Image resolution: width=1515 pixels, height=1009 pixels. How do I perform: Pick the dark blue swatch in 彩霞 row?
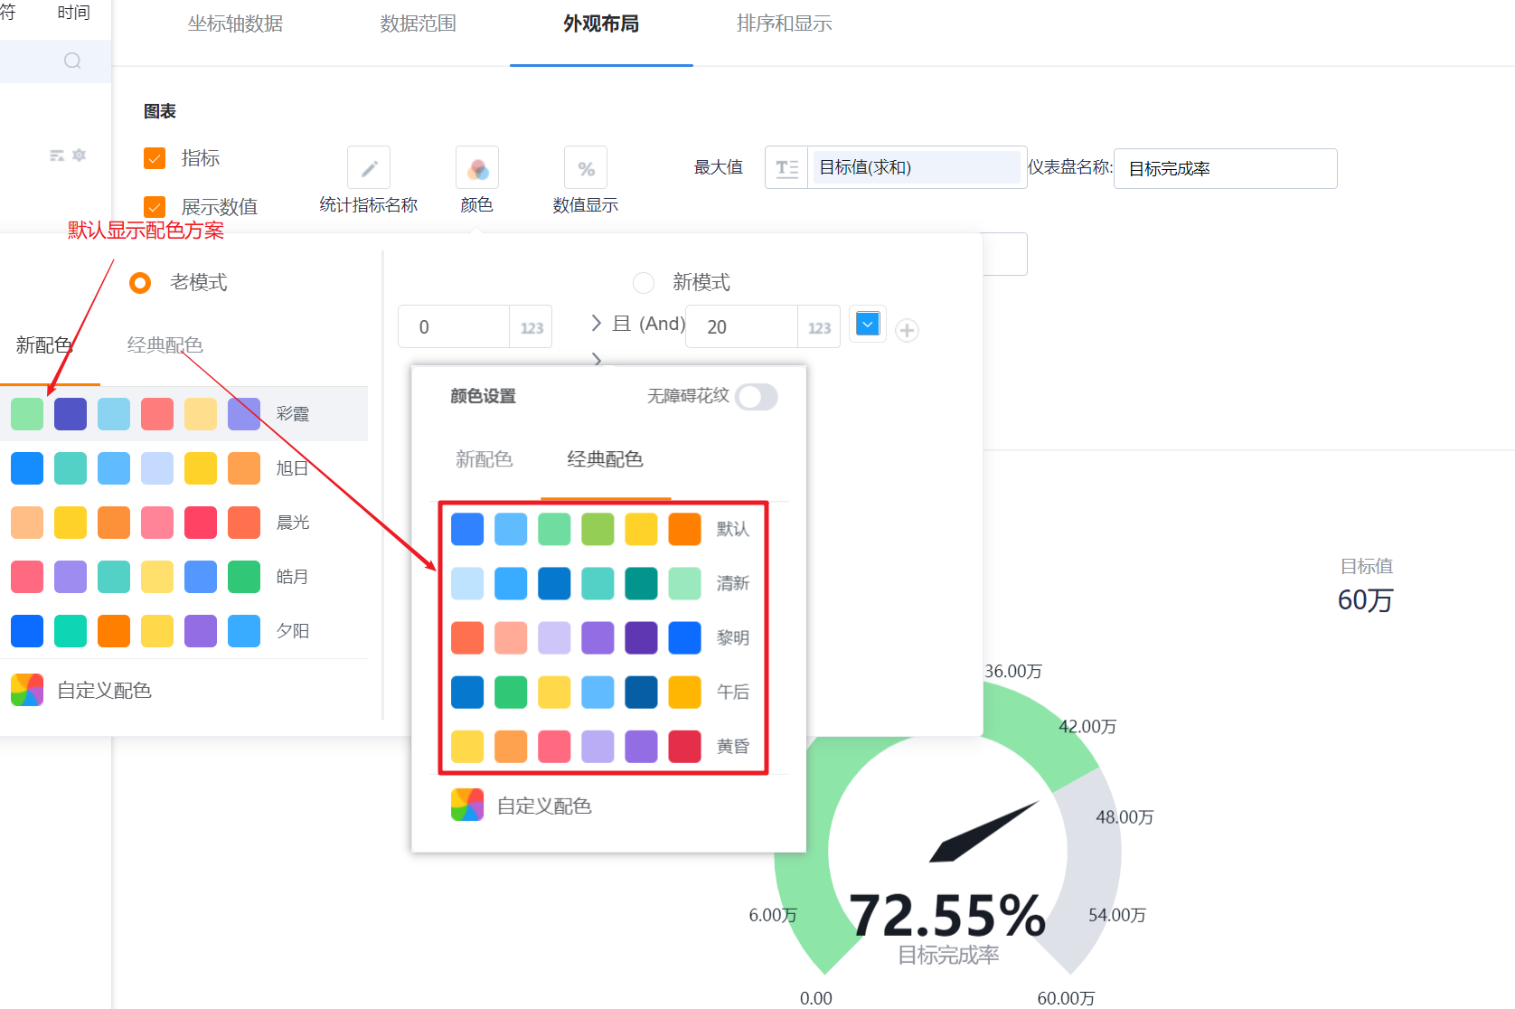(71, 414)
